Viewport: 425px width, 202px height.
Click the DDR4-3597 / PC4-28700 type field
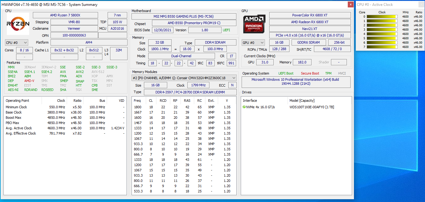coord(190,92)
